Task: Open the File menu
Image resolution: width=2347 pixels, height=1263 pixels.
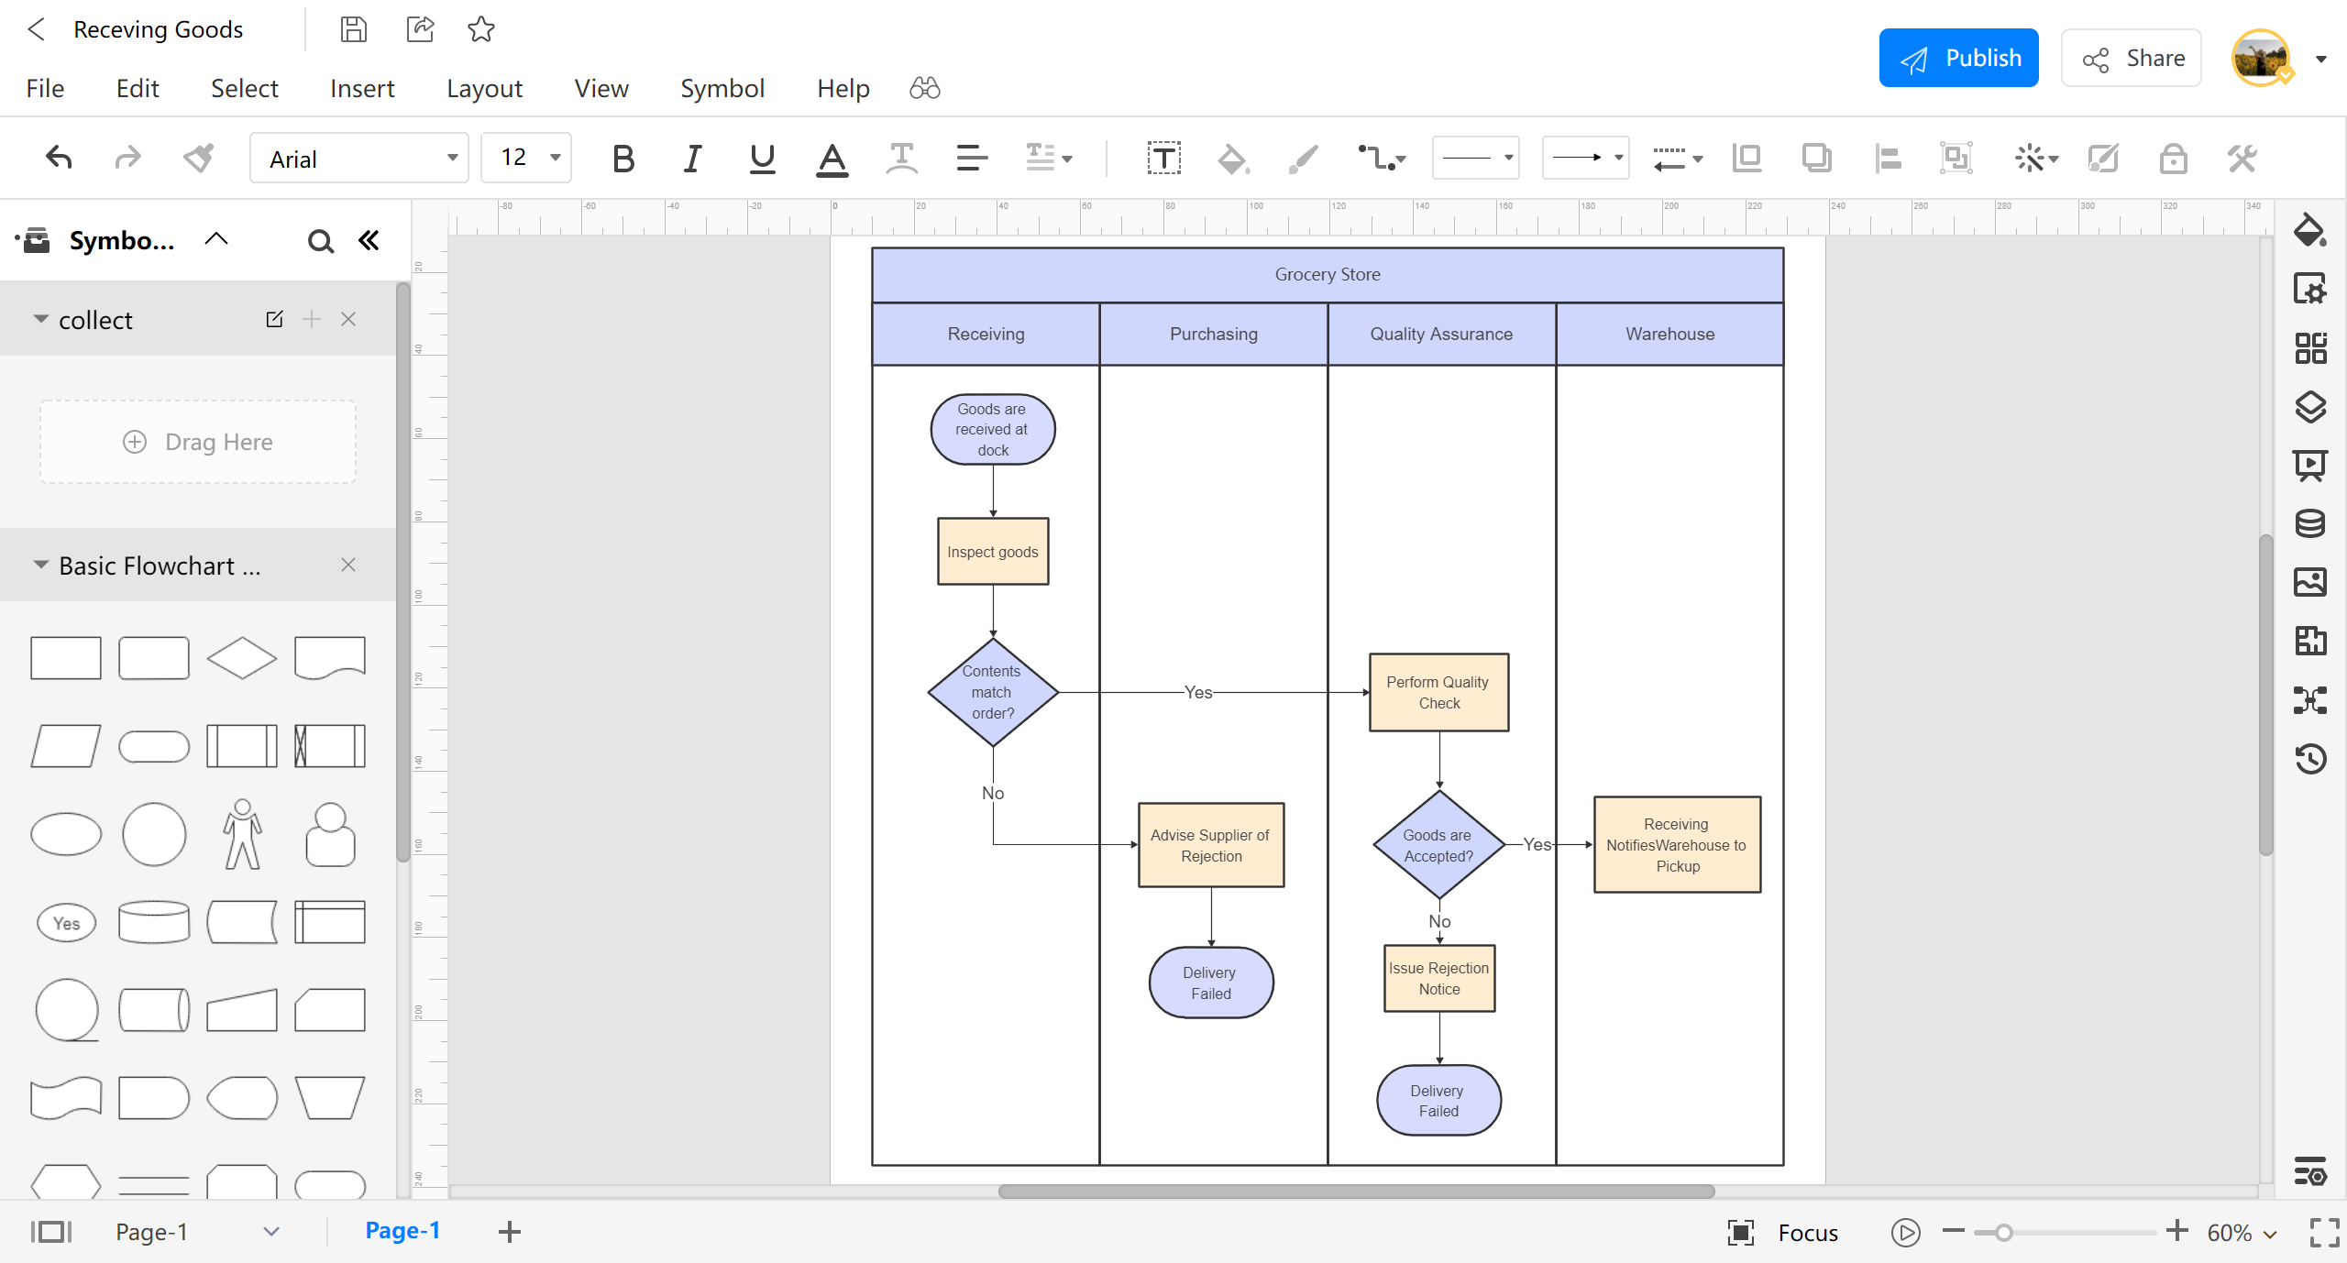Action: click(x=44, y=89)
